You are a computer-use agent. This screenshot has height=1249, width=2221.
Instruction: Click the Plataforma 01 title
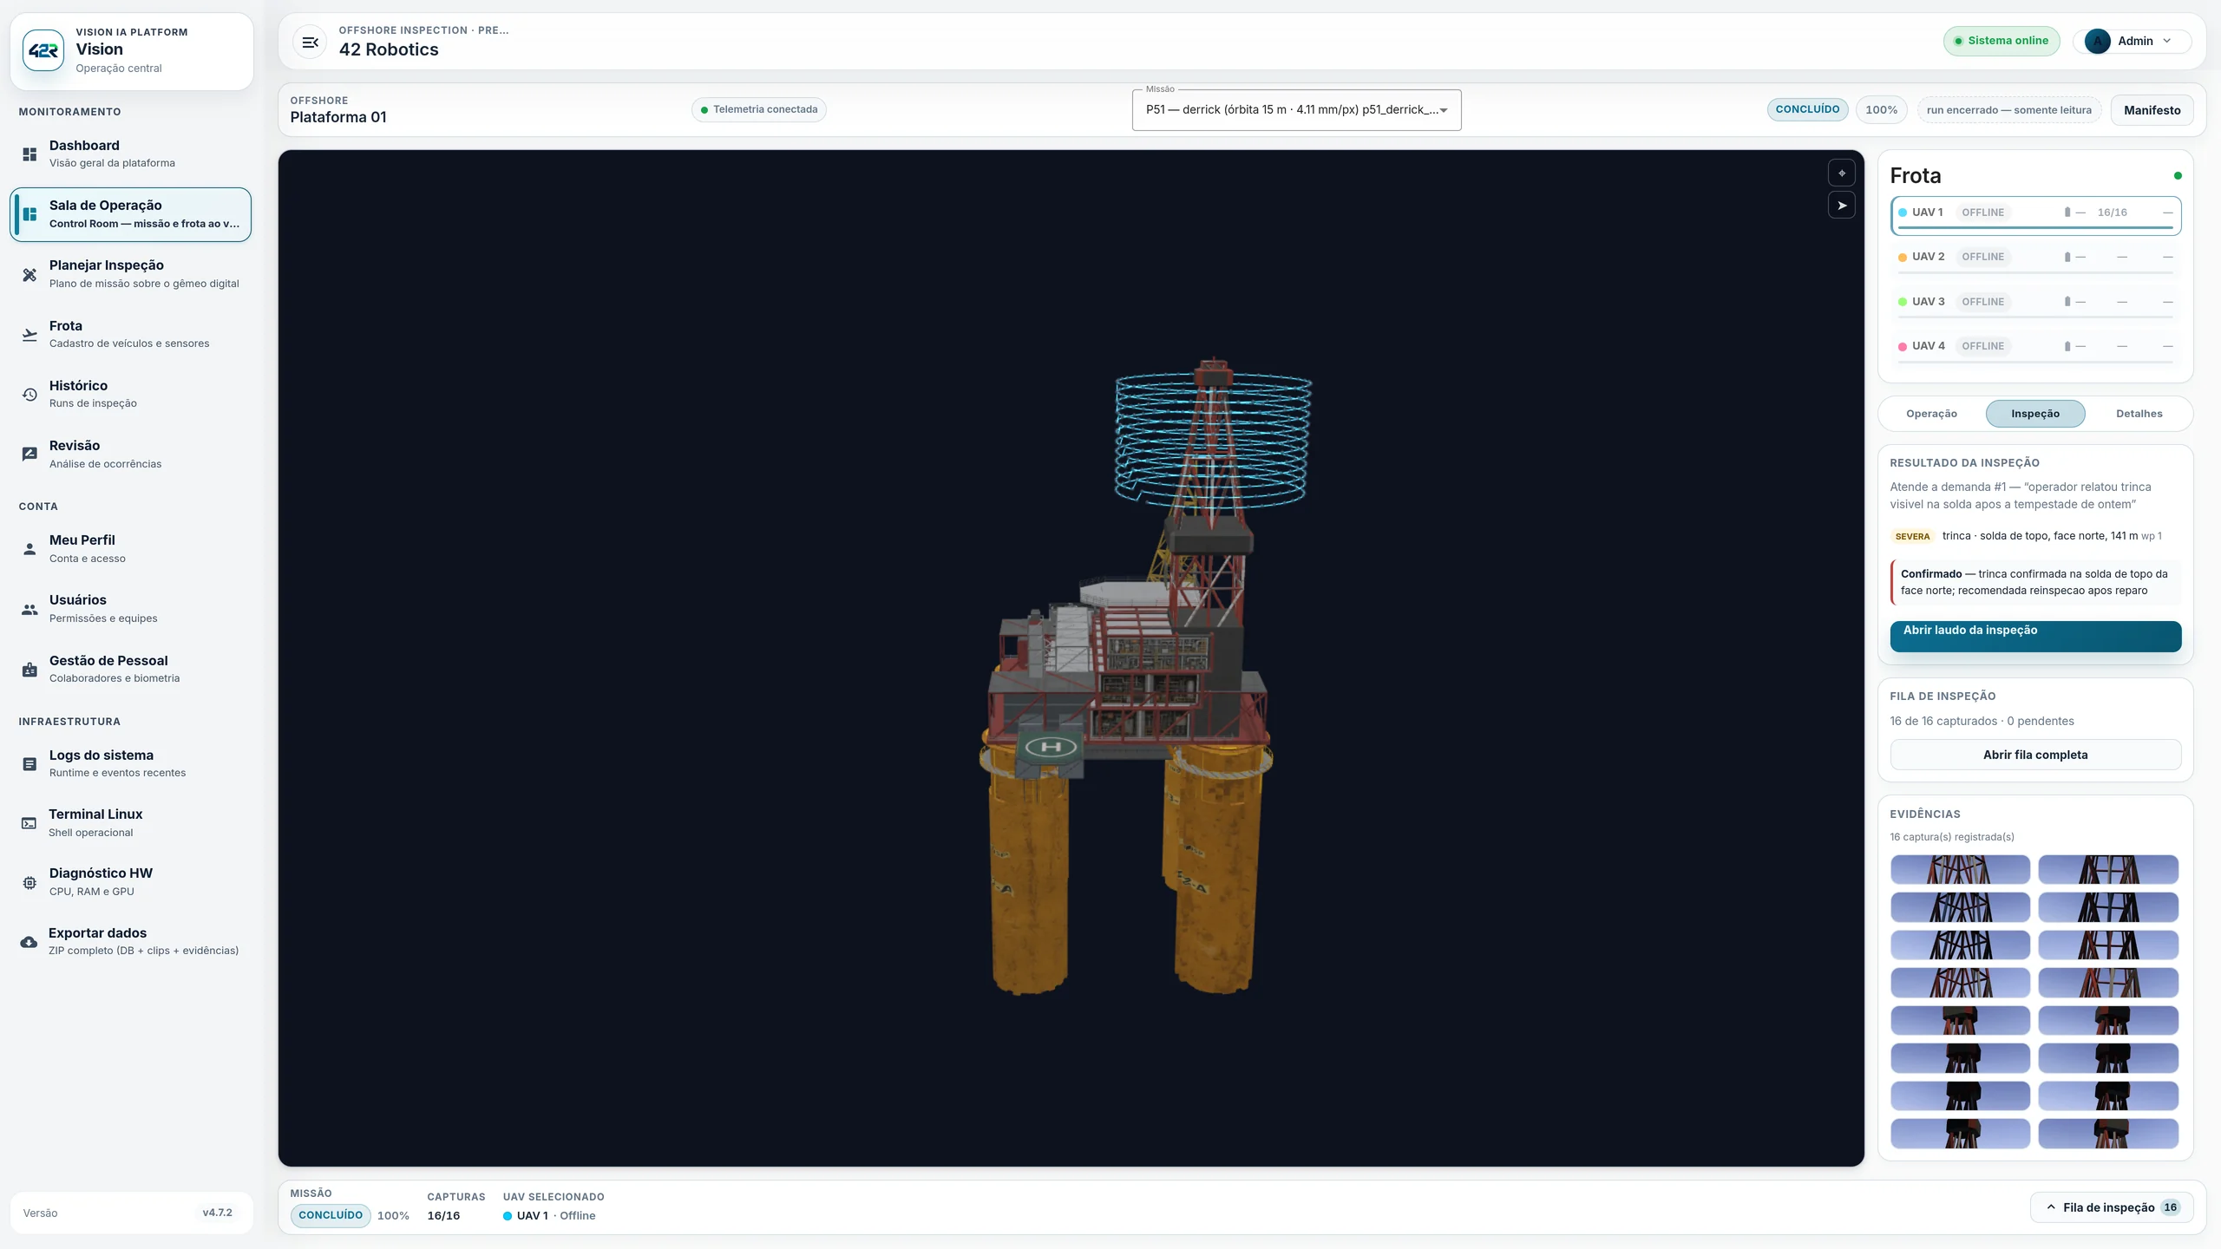point(338,118)
